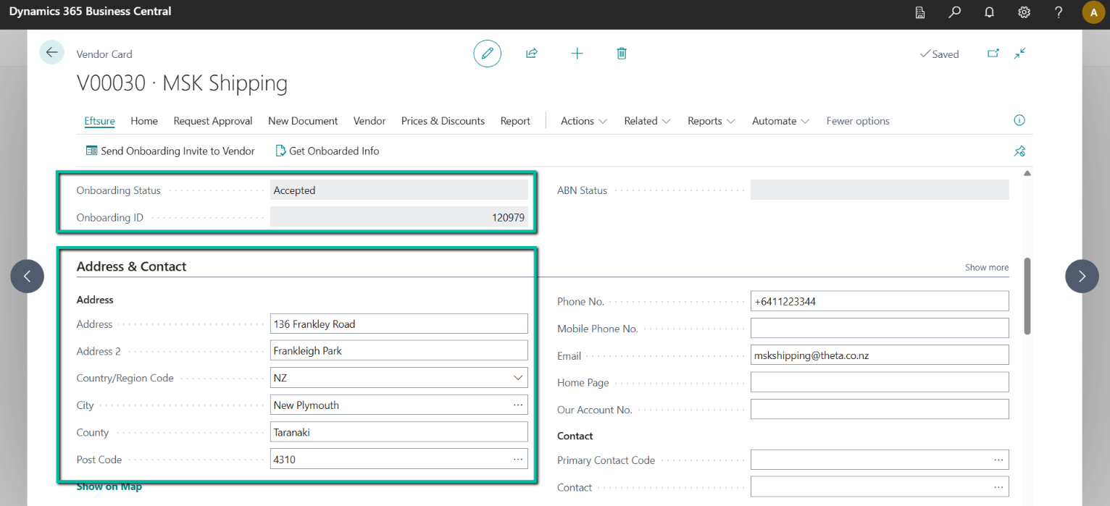
Task: Click Show more in Address & Contact
Action: [x=987, y=267]
